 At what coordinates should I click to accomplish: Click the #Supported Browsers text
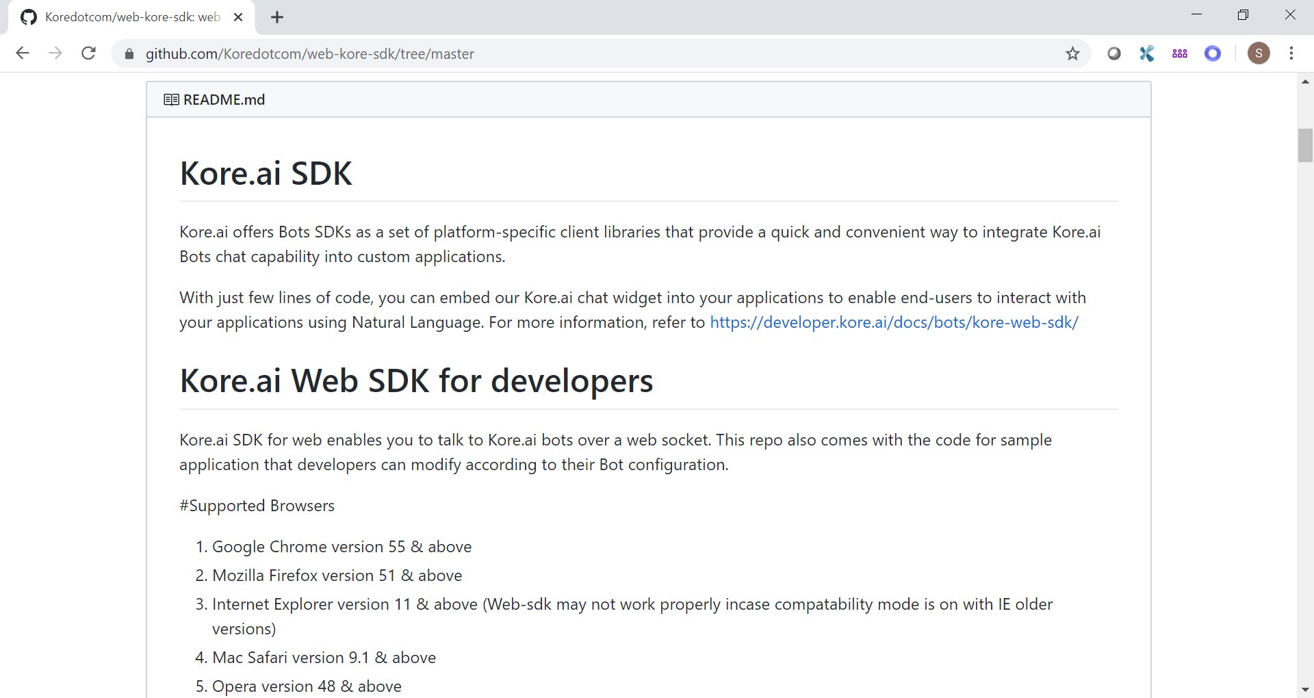pyautogui.click(x=257, y=506)
